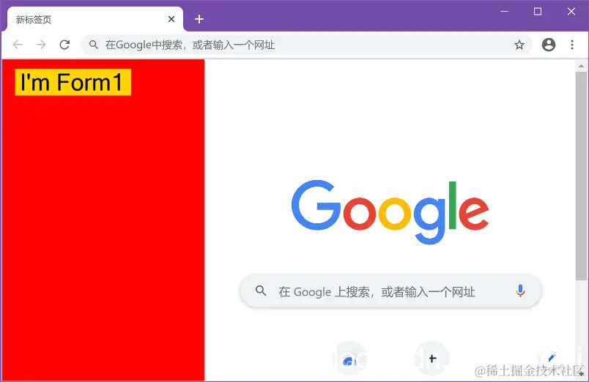Click the Google logo
Screen dimensions: 589x382
[x=390, y=212]
